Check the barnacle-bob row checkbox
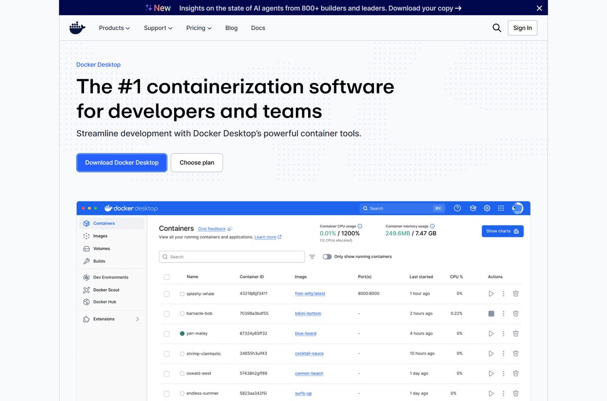Viewport: 607px width, 401px height. (167, 313)
